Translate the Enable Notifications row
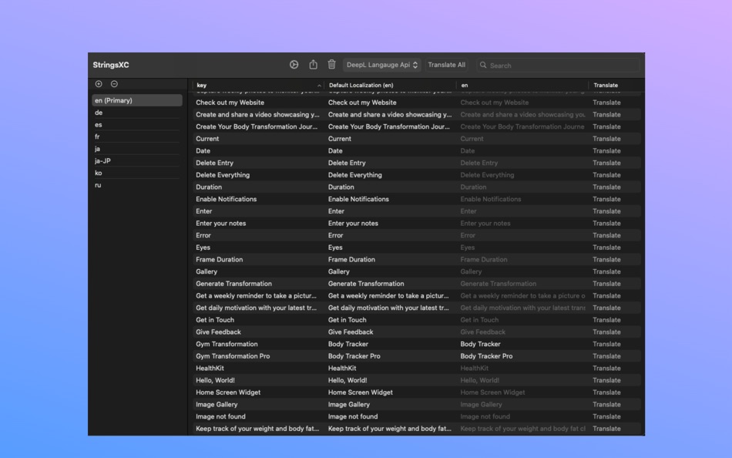The width and height of the screenshot is (732, 458). (606, 199)
